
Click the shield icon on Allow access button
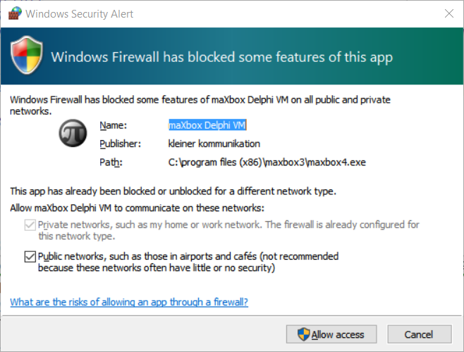click(x=303, y=334)
